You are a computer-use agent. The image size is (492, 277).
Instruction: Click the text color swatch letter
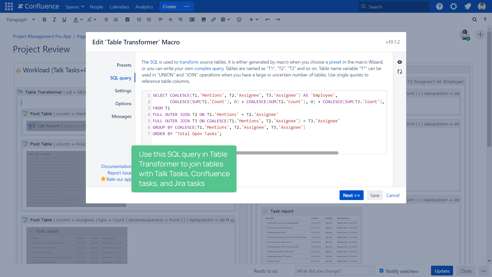tap(76, 19)
